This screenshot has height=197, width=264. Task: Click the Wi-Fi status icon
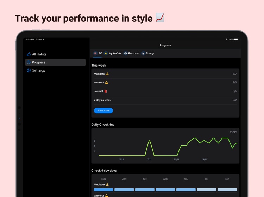click(227, 39)
